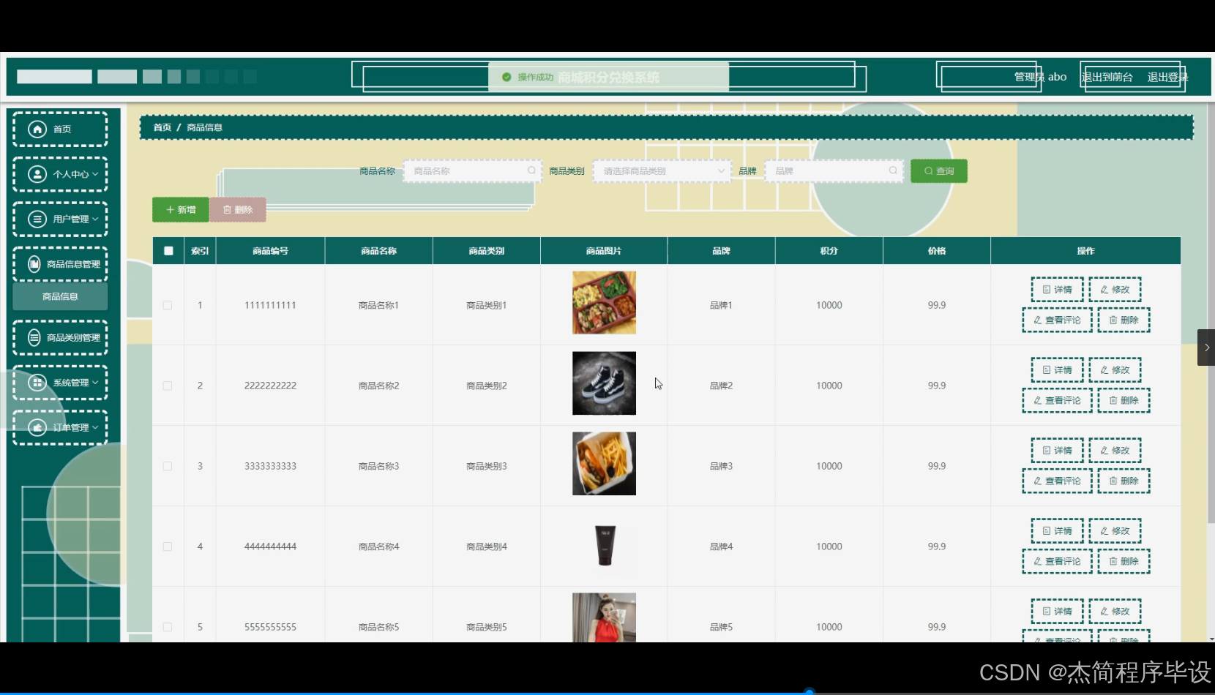Select the 商品信息 submenu item
The width and height of the screenshot is (1215, 695).
60,296
